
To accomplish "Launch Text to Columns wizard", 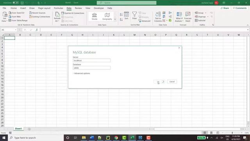I will 158,17.
